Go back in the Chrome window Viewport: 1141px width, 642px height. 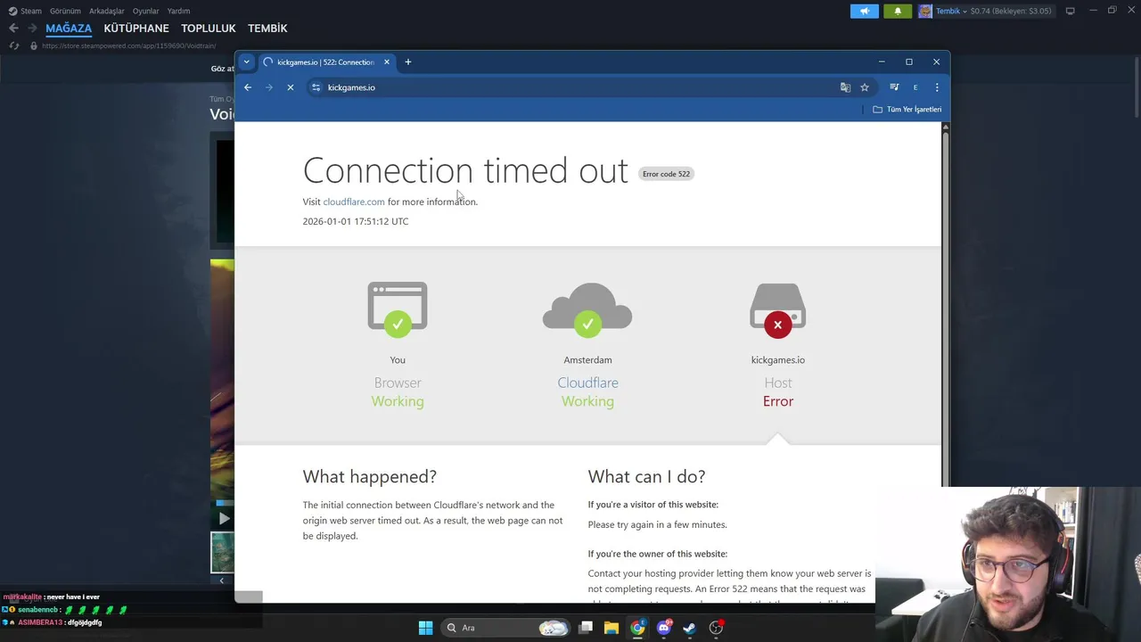point(248,87)
